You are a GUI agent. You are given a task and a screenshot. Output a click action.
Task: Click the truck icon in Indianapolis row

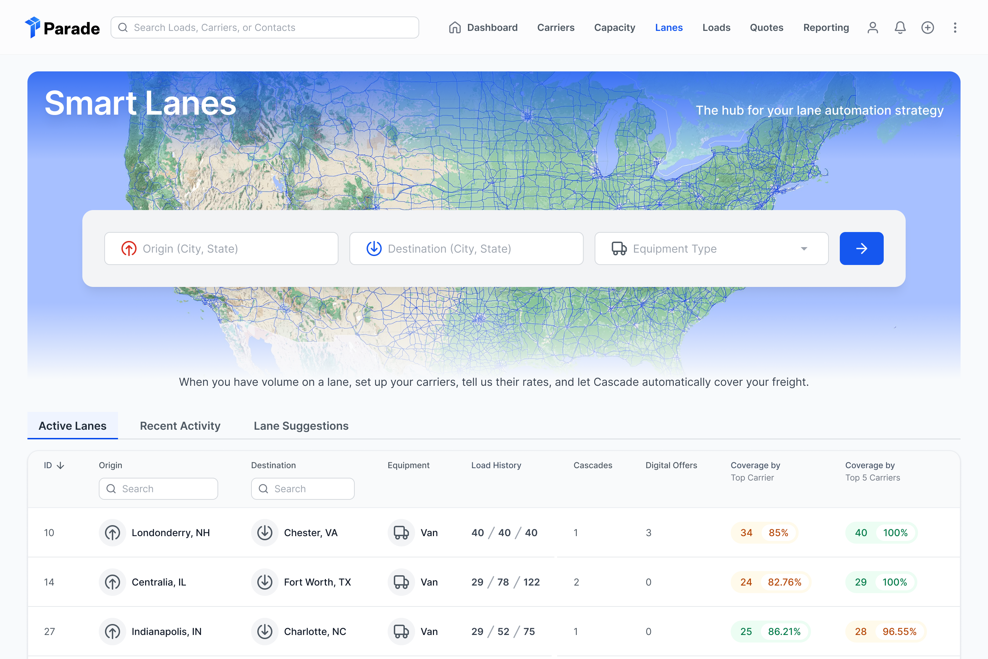[401, 631]
